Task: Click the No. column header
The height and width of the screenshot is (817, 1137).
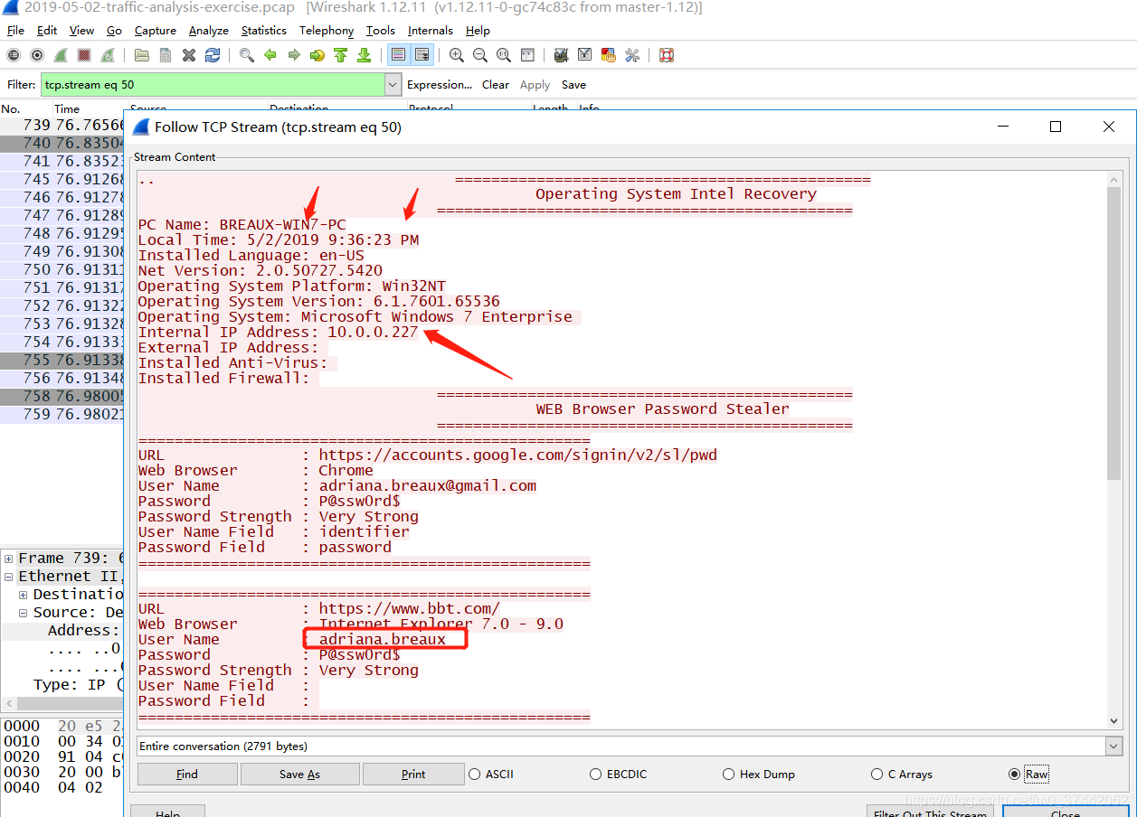Action: [11, 108]
